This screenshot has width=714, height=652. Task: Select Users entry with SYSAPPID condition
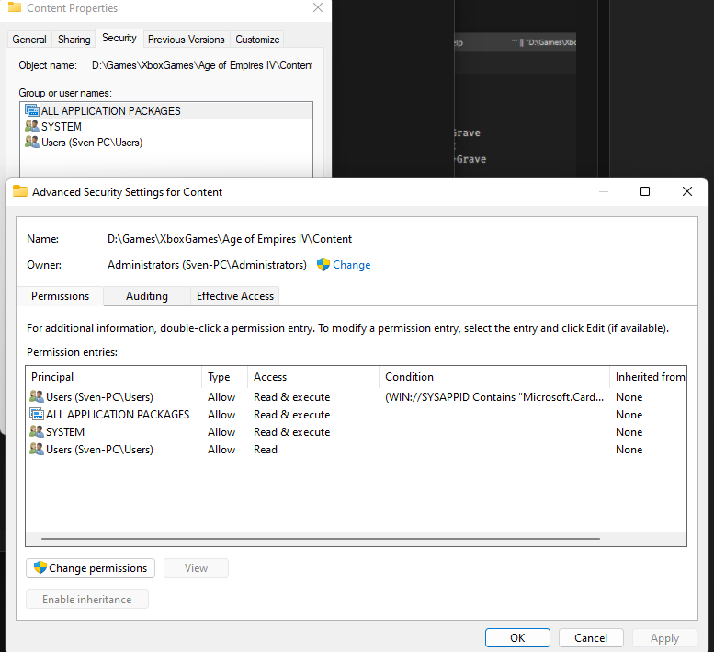click(356, 397)
